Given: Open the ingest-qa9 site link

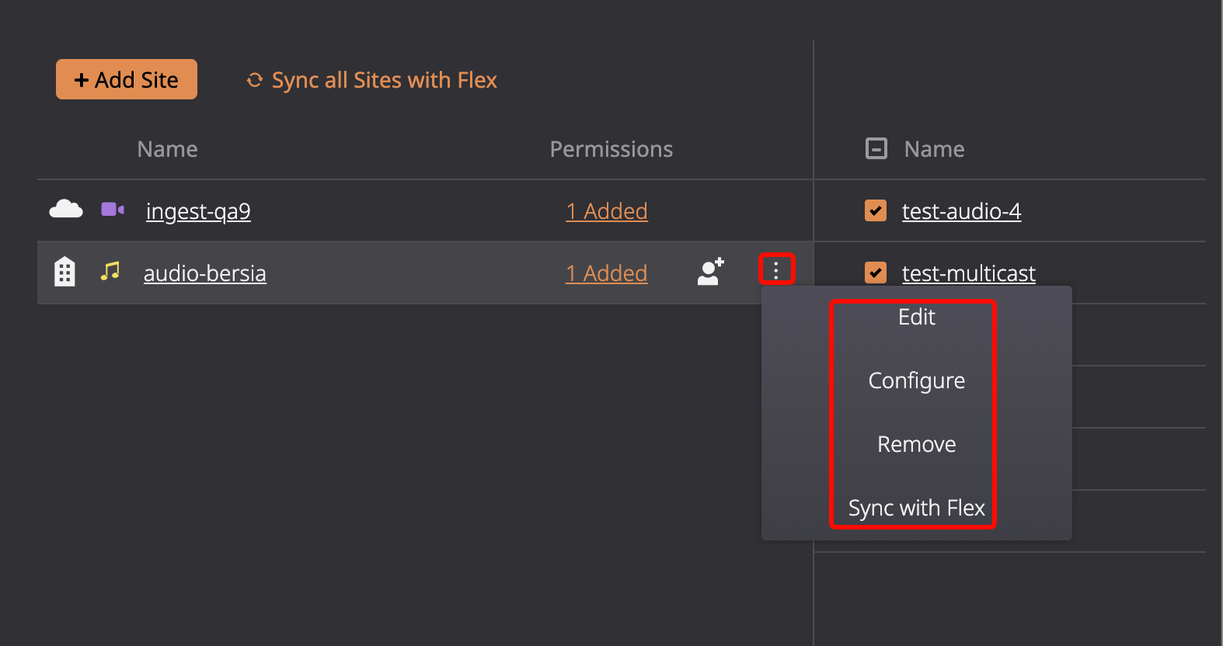Looking at the screenshot, I should coord(198,211).
